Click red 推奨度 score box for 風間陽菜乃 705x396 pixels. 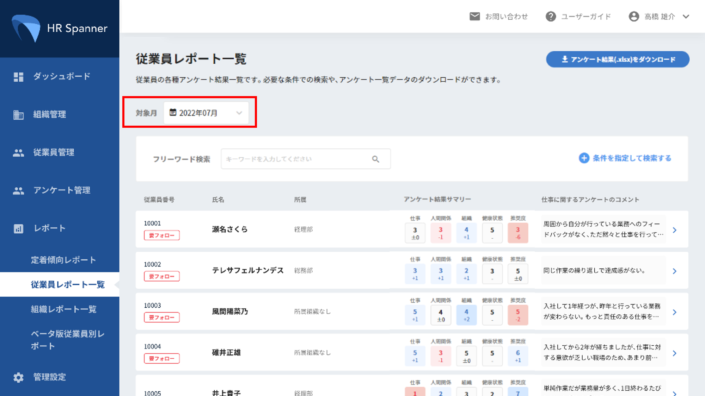point(518,315)
